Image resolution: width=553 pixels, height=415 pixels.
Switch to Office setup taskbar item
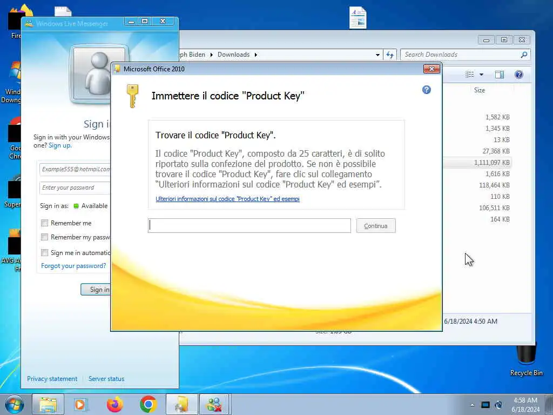181,404
